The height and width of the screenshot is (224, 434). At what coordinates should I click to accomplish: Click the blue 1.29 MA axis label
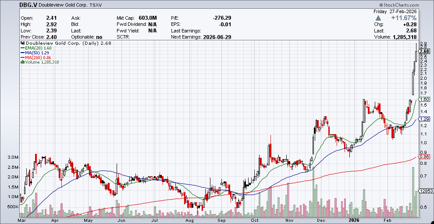[424, 119]
